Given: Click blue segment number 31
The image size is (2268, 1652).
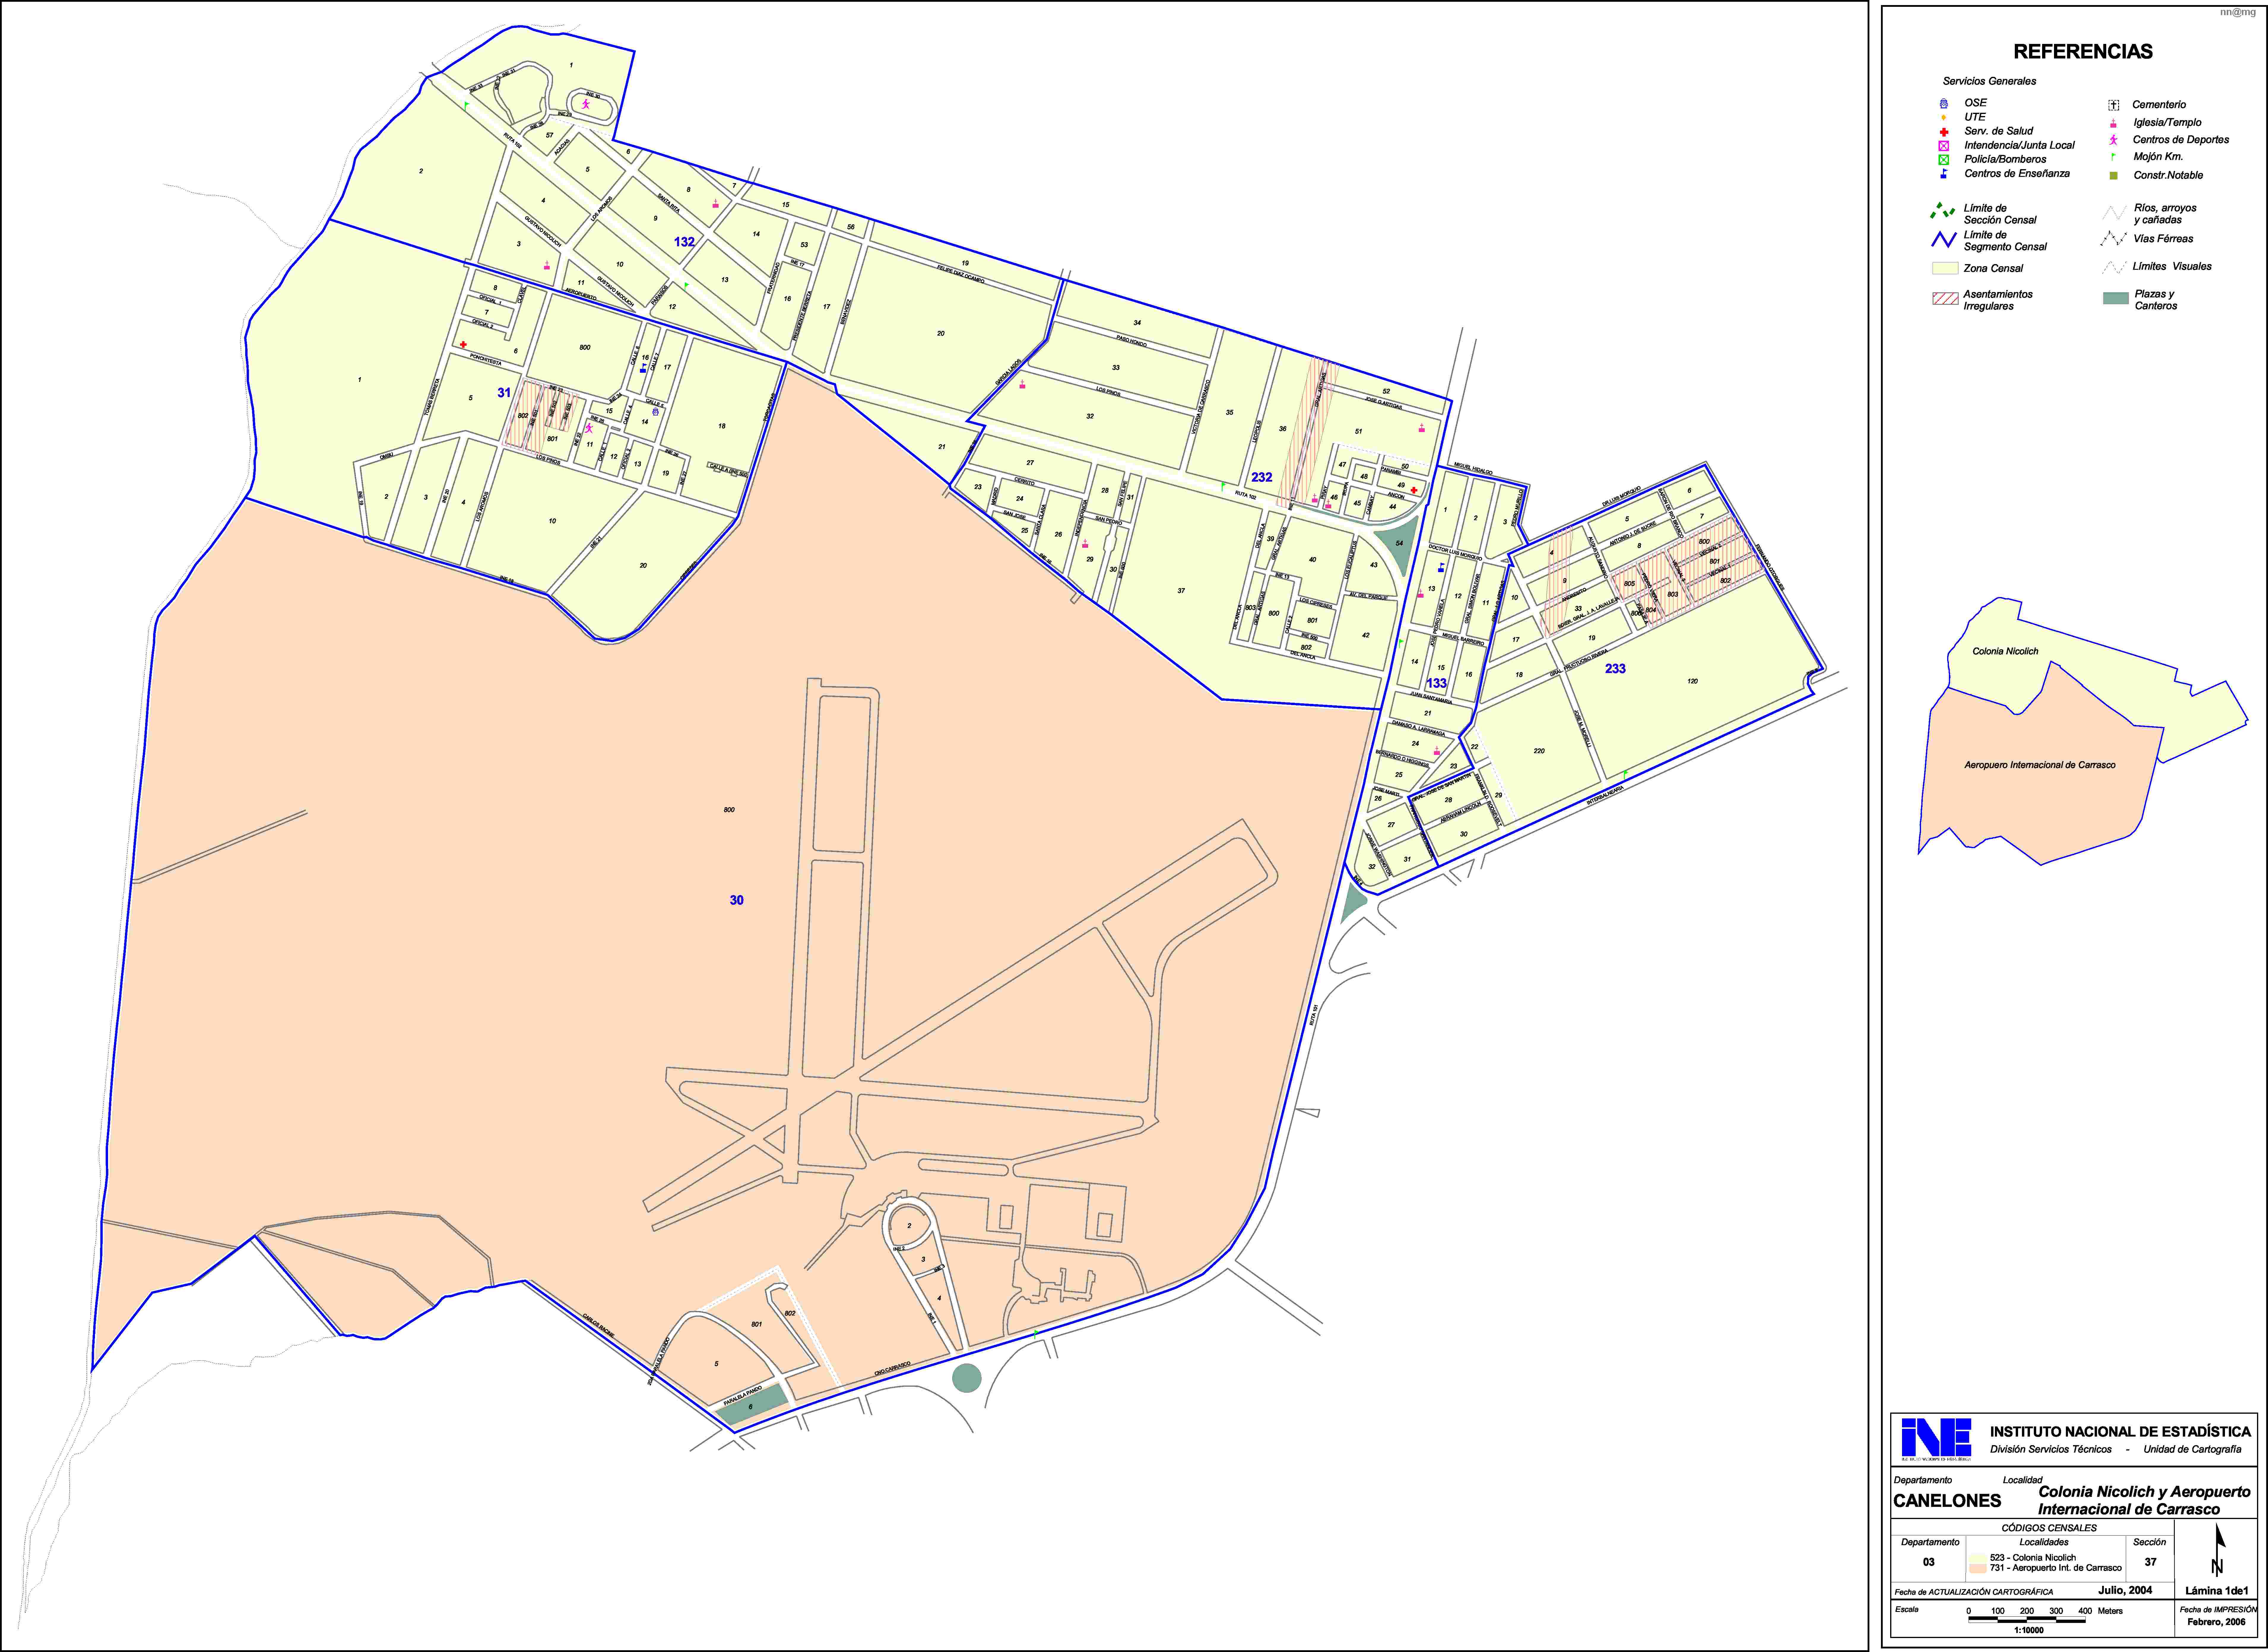Looking at the screenshot, I should point(504,393).
